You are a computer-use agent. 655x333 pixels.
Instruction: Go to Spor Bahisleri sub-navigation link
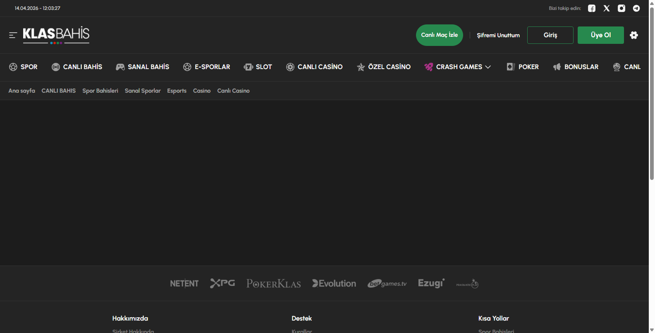100,91
